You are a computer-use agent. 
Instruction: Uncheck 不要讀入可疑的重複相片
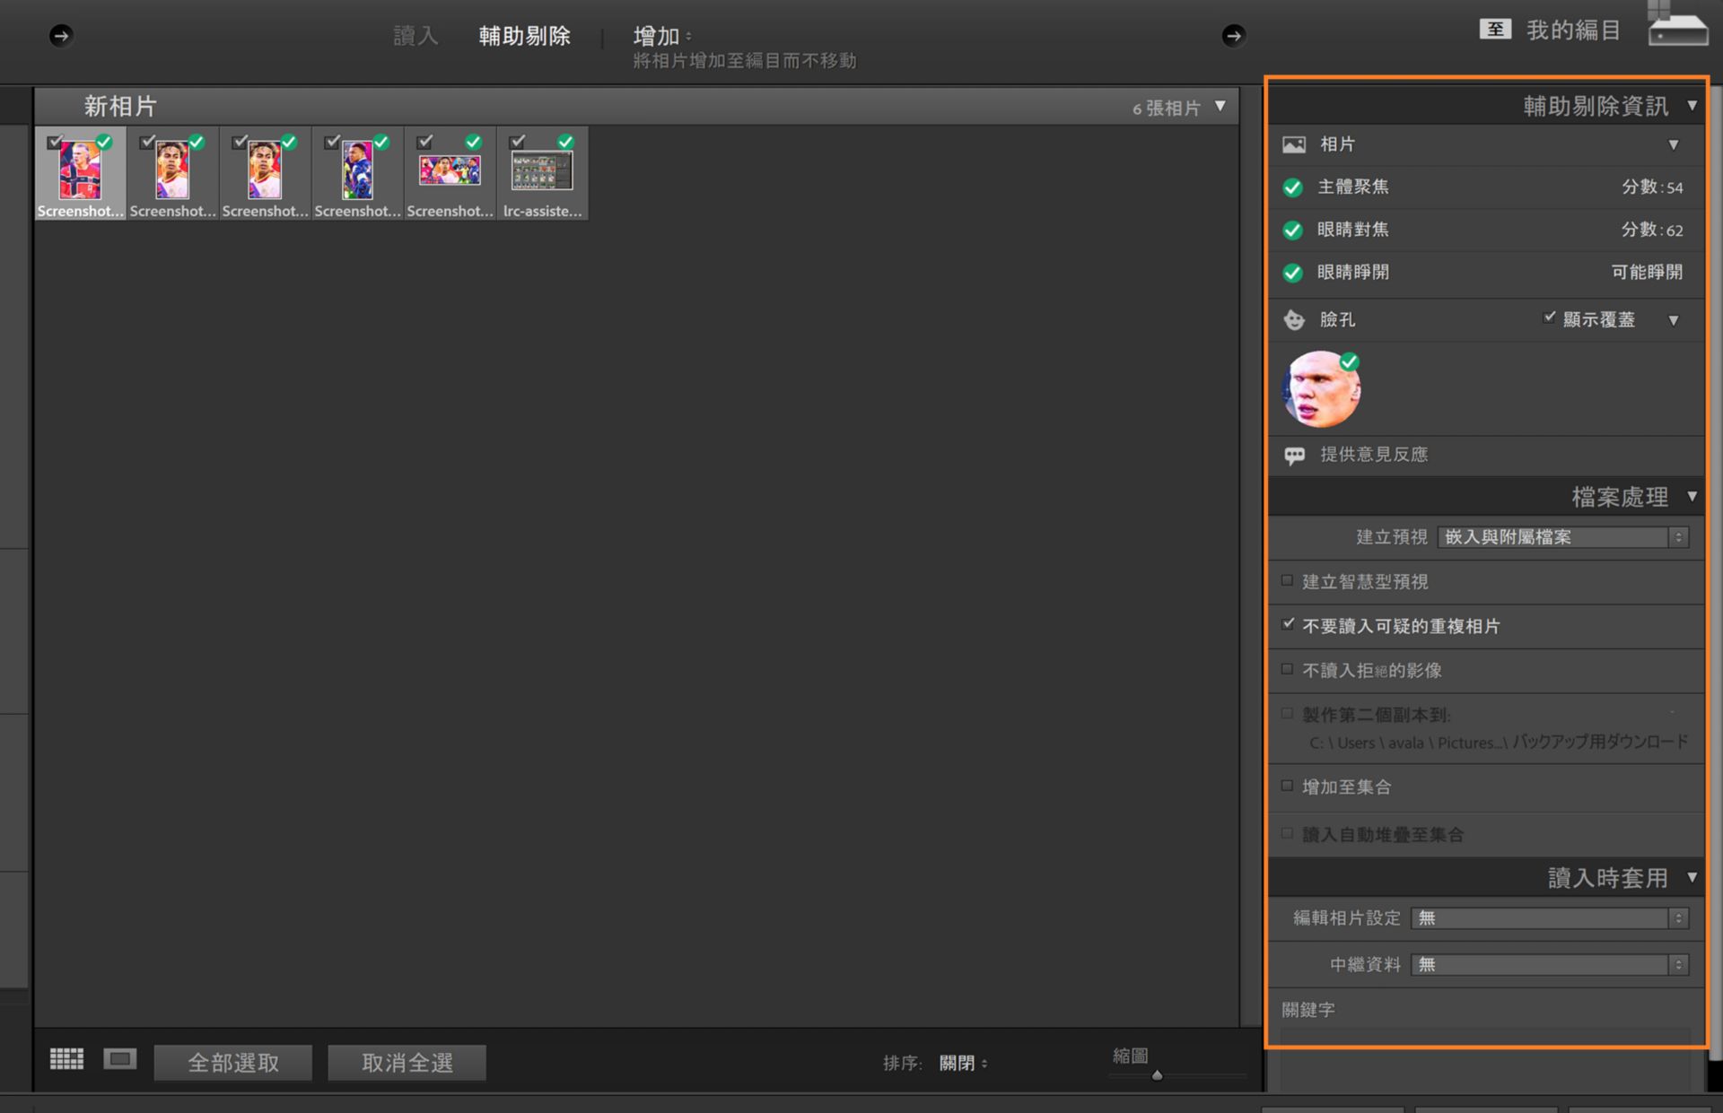tap(1288, 623)
